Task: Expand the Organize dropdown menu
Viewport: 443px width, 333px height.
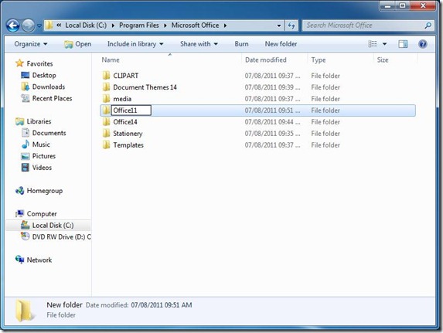Action: (31, 44)
